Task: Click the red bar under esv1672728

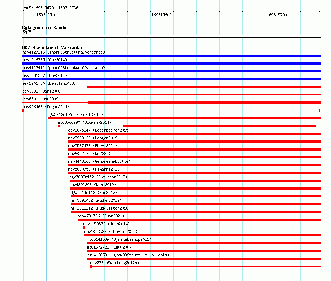Action: pos(204,251)
